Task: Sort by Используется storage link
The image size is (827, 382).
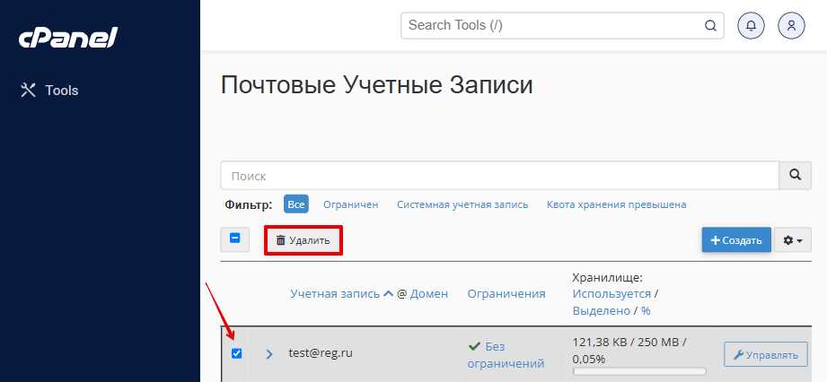Action: tap(611, 294)
